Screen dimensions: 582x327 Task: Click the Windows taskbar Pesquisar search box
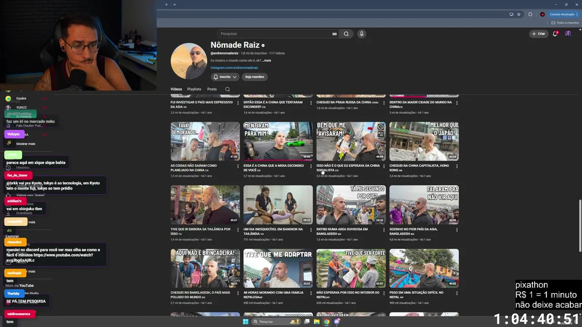click(x=276, y=322)
